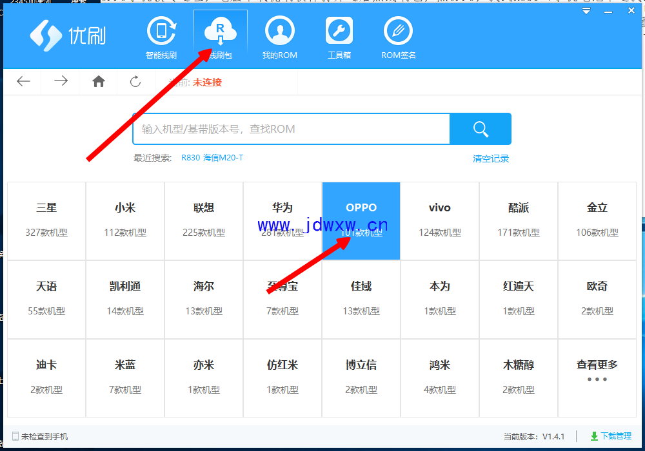Open the 佳域 brand tile

361,300
